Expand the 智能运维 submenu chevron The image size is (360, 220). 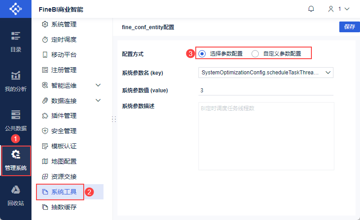98,85
